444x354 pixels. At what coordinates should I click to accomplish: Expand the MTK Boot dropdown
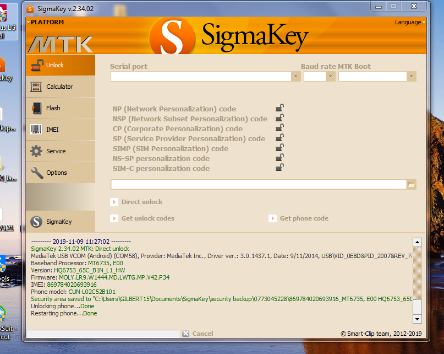coord(411,76)
